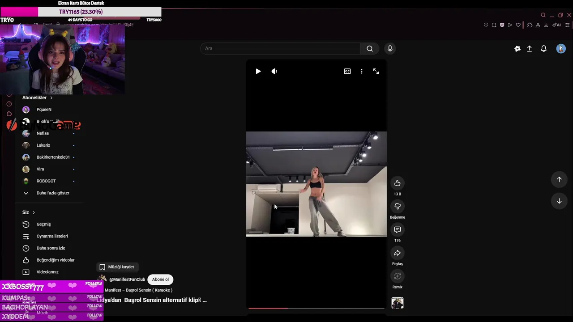Start voice search with microphone

[390, 48]
